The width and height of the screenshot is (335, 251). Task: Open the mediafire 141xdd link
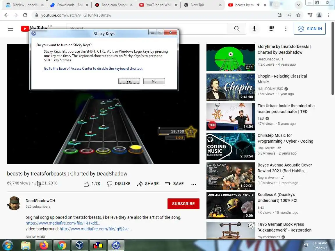pos(63,223)
